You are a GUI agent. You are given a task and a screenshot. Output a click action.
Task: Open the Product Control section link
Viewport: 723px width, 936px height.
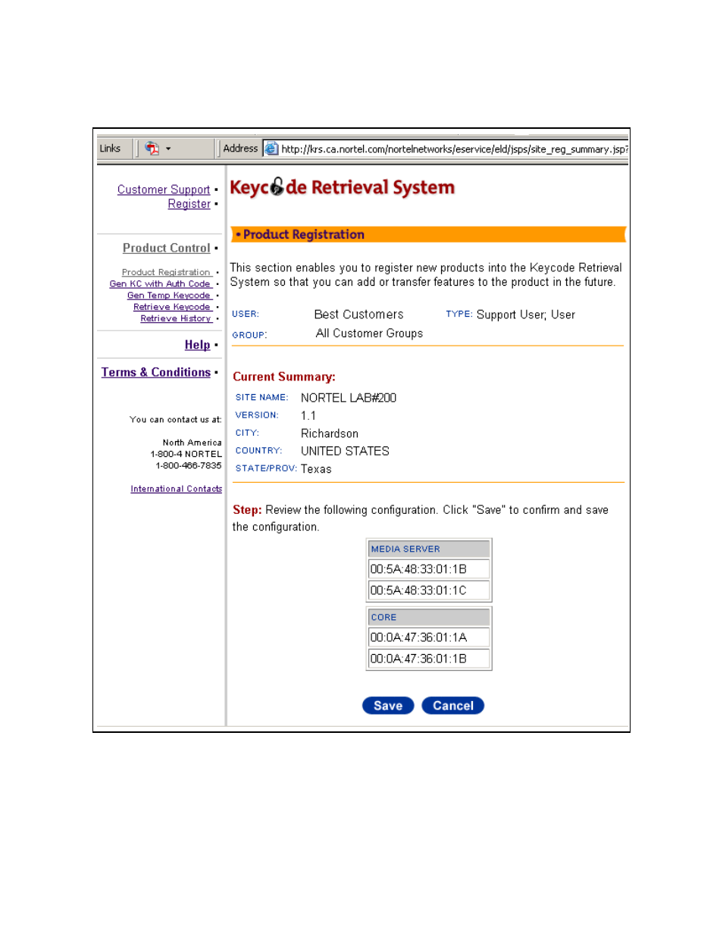(167, 248)
